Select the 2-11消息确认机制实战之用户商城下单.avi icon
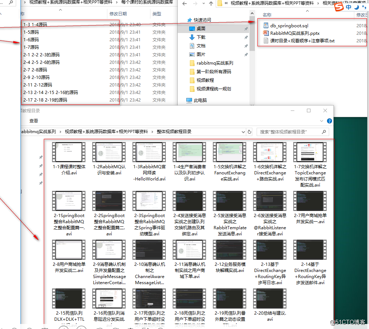Image resolution: width=369 pixels, height=329 pixels. [189, 250]
